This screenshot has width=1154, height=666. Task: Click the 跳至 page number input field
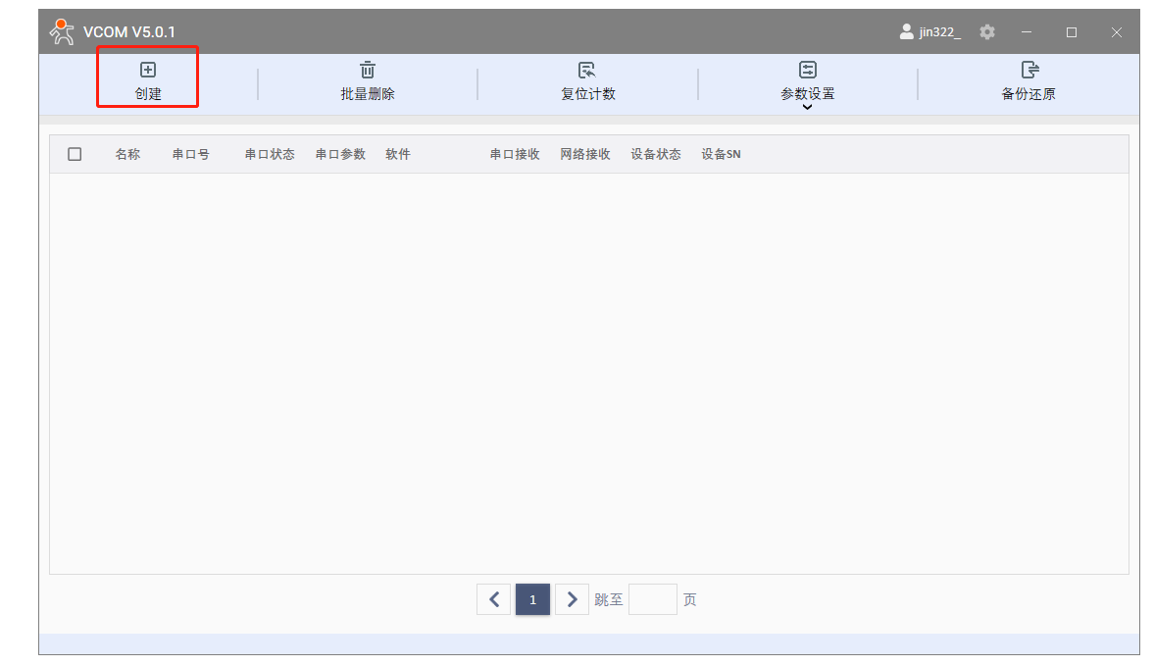[653, 599]
